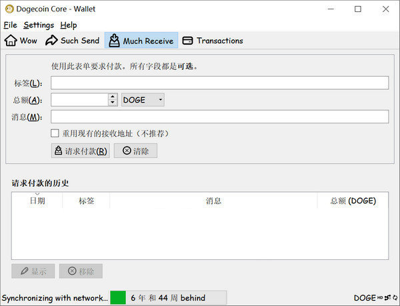Open the DOGE unit dropdown
This screenshot has height=306, width=400.
coord(143,100)
